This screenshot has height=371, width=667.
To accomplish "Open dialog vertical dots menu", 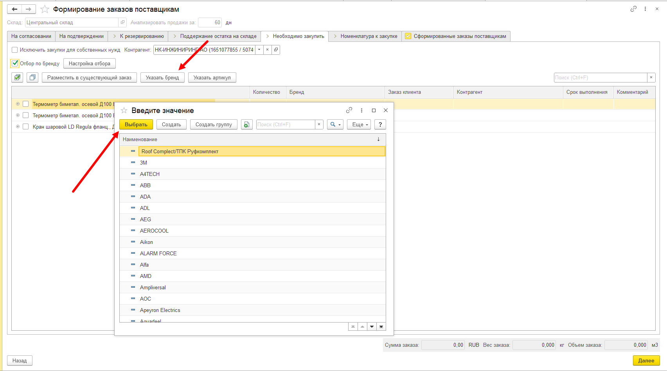I will coord(361,110).
